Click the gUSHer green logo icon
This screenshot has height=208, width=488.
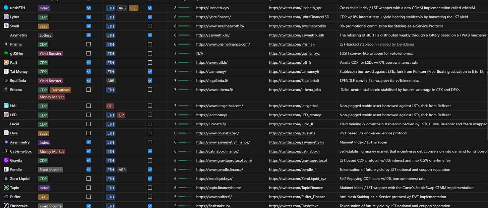(x=6, y=53)
